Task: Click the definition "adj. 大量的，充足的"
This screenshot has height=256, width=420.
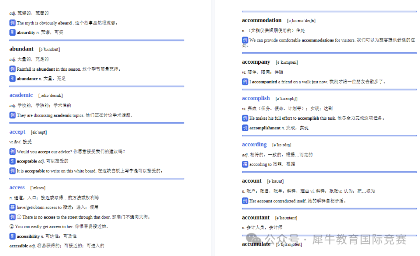Action: pyautogui.click(x=29, y=59)
